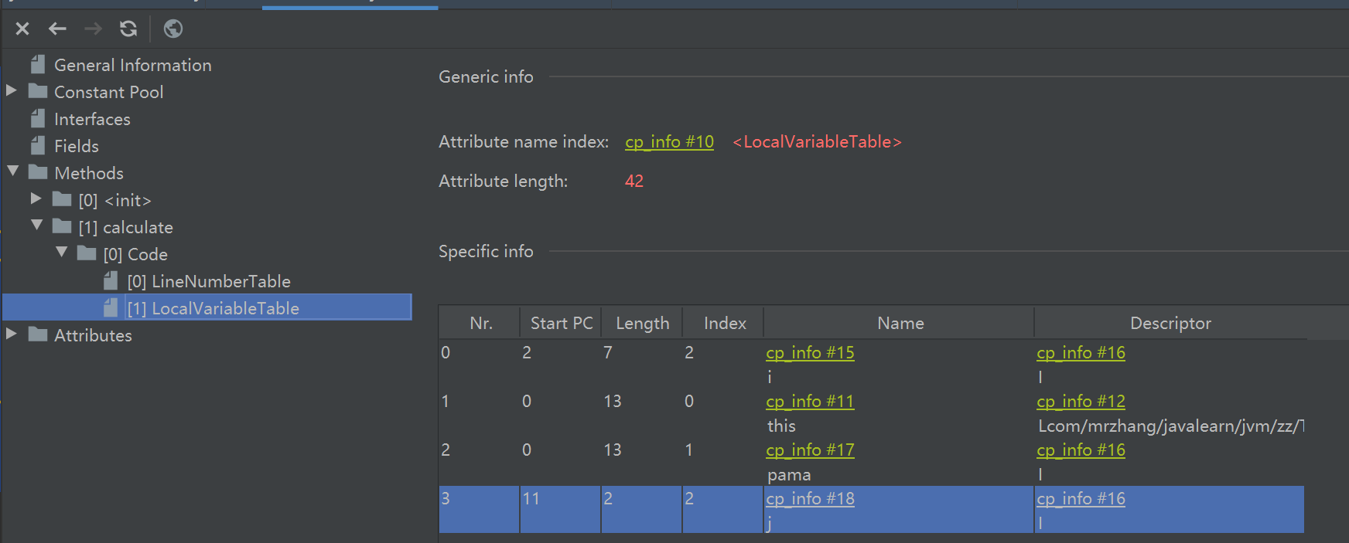
Task: Collapse the [1] calculate method
Action: coord(36,226)
